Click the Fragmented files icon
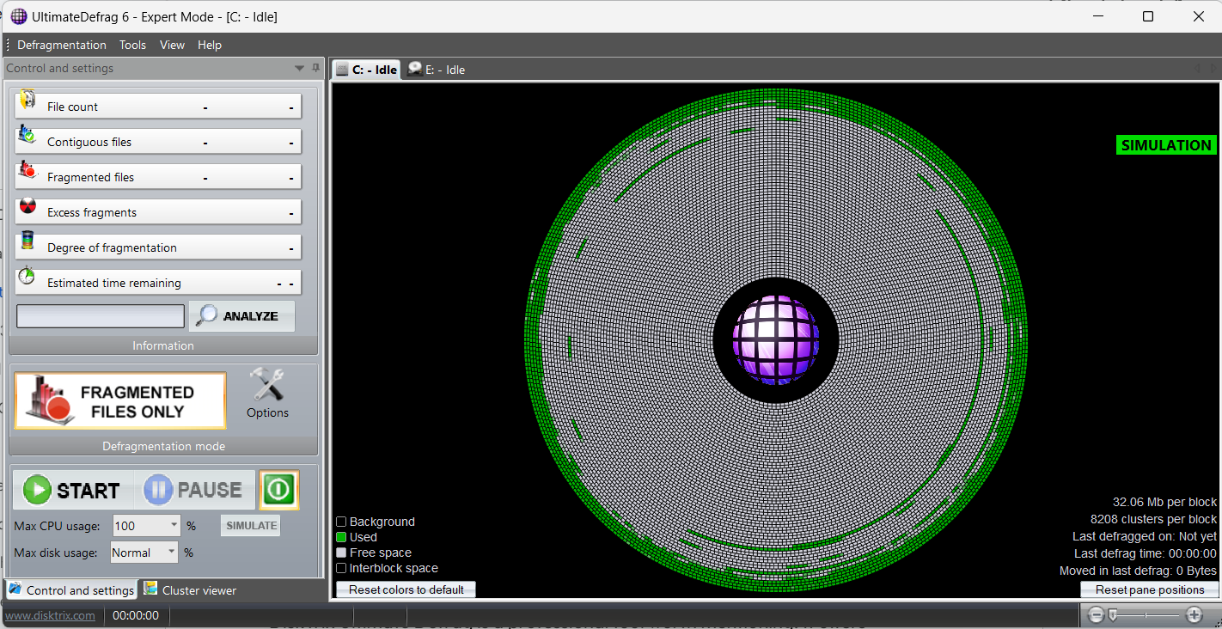This screenshot has width=1222, height=629. [x=27, y=170]
